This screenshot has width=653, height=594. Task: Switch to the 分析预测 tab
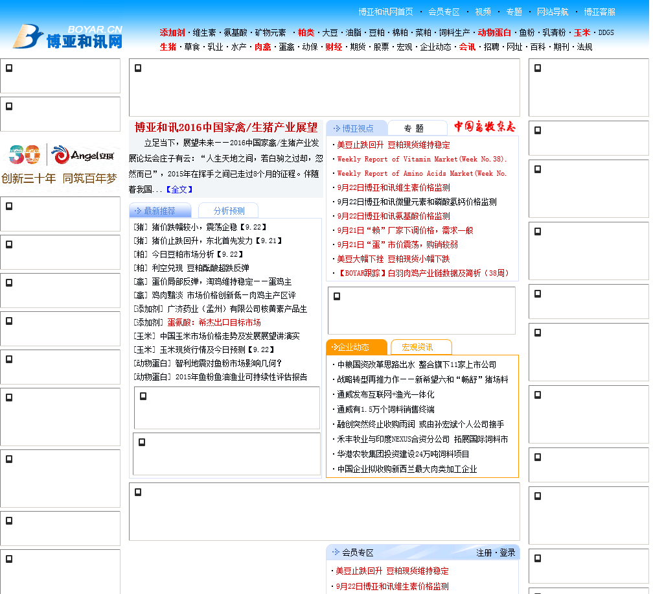[x=229, y=211]
